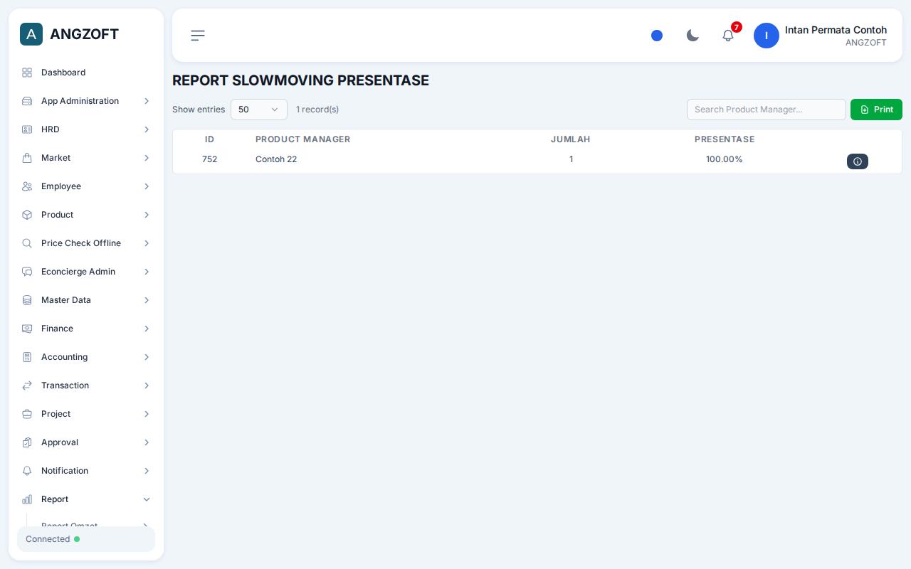Sort by the PRESENTASE column header
This screenshot has width=911, height=569.
coord(725,139)
